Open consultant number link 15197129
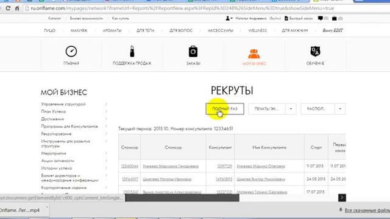 coord(224,166)
